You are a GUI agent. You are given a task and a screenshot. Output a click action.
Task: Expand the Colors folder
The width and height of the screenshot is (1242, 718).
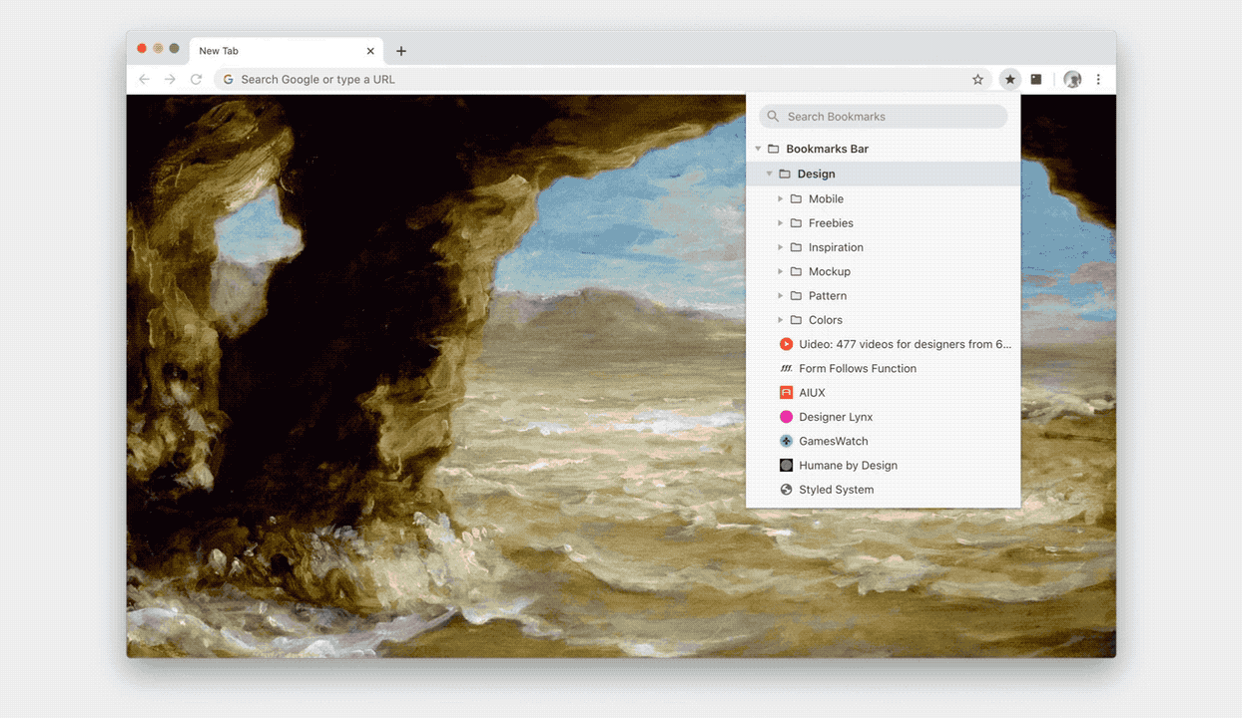(781, 320)
